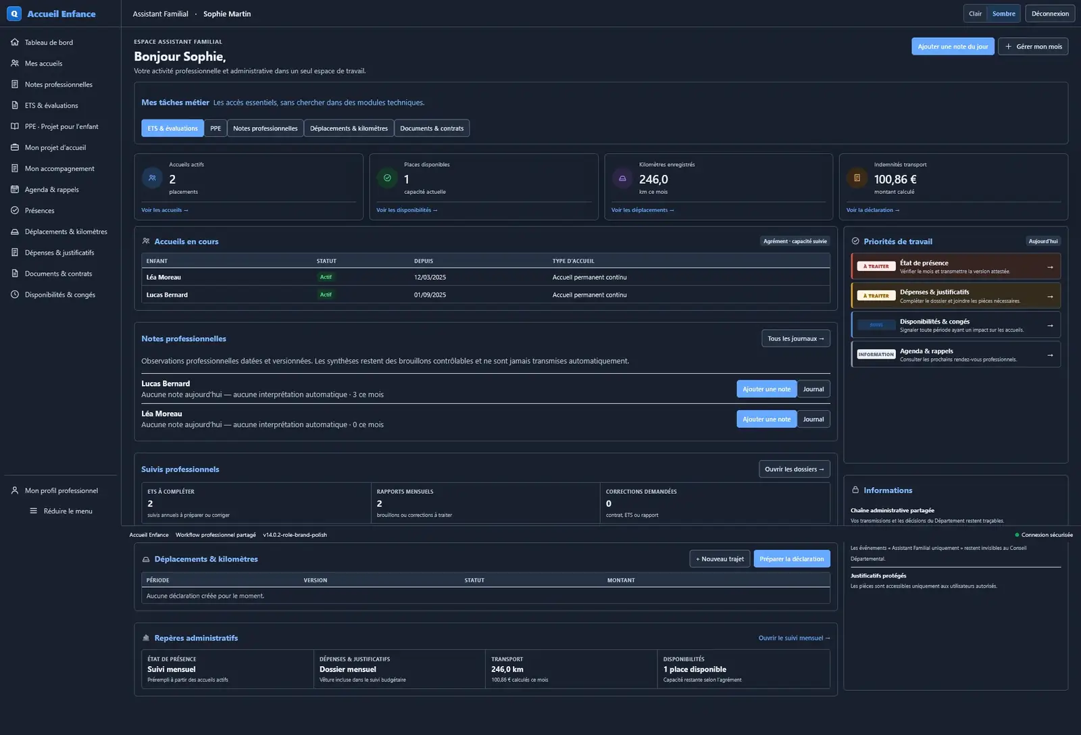Click the Déconnexion button
Image resolution: width=1081 pixels, height=735 pixels.
coord(1050,14)
